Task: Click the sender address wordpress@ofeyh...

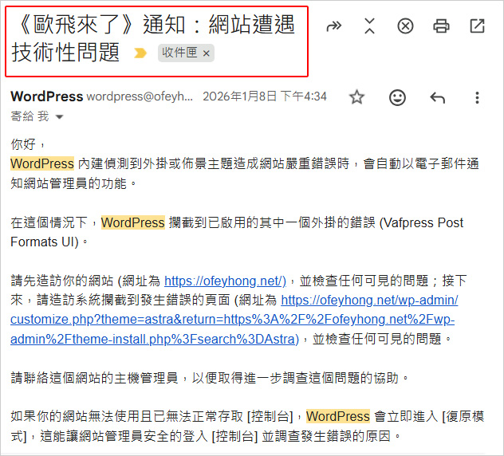Action: (x=140, y=97)
